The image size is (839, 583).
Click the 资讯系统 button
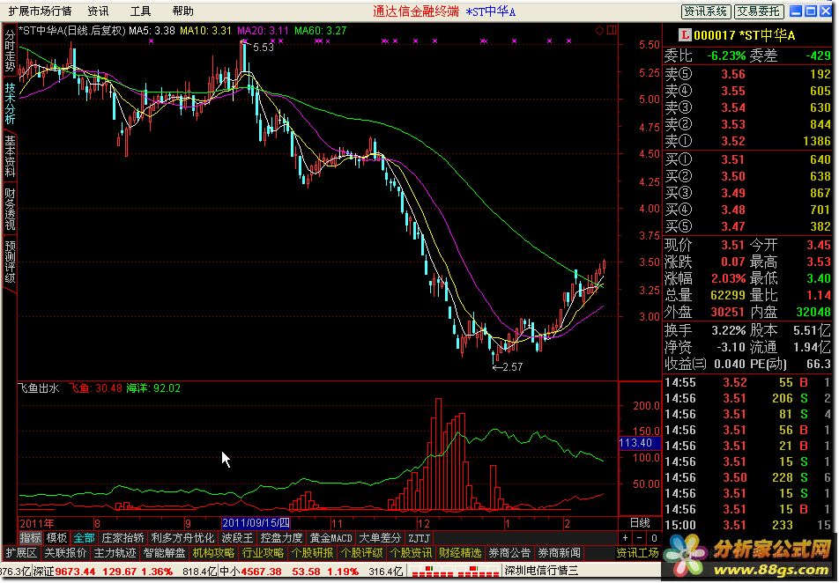click(706, 11)
